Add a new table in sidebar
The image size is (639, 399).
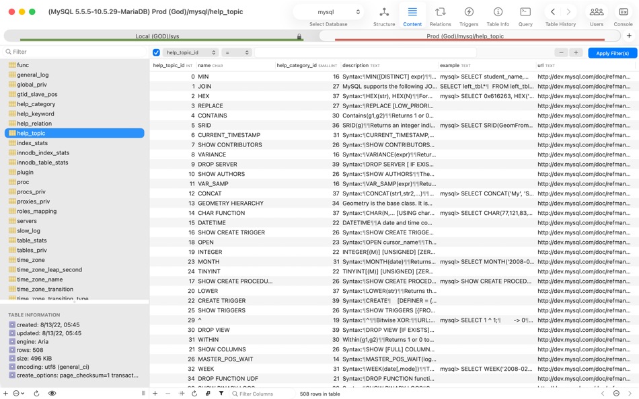5,394
